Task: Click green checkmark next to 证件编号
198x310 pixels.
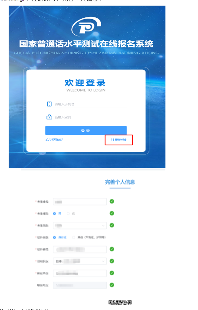Action: pos(112,249)
